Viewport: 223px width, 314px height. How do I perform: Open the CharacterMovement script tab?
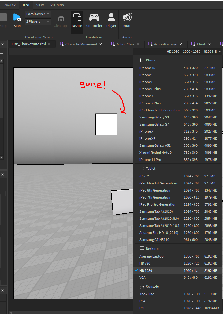[x=81, y=44]
